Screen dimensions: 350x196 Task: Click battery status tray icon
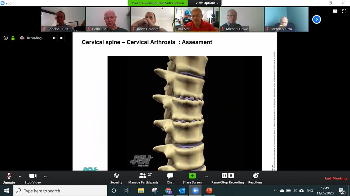pyautogui.click(x=288, y=190)
